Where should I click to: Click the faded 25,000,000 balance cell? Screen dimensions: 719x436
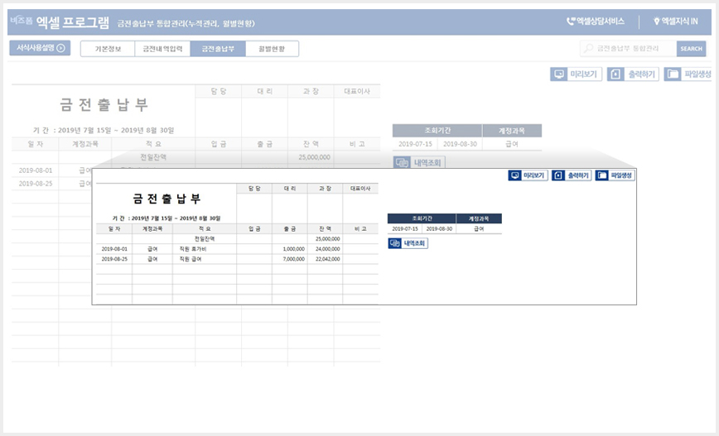[311, 157]
